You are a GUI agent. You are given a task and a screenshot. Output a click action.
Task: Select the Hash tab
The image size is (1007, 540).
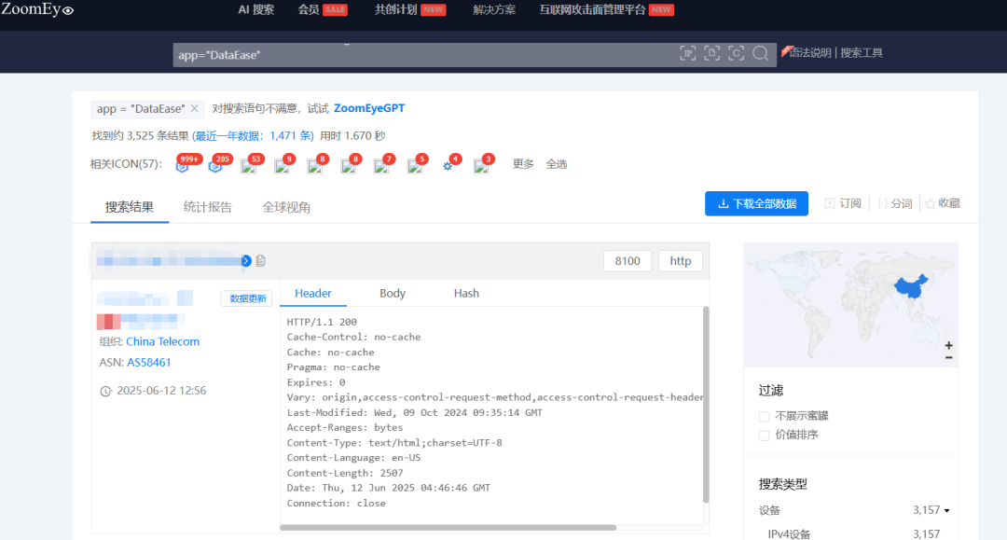click(466, 294)
